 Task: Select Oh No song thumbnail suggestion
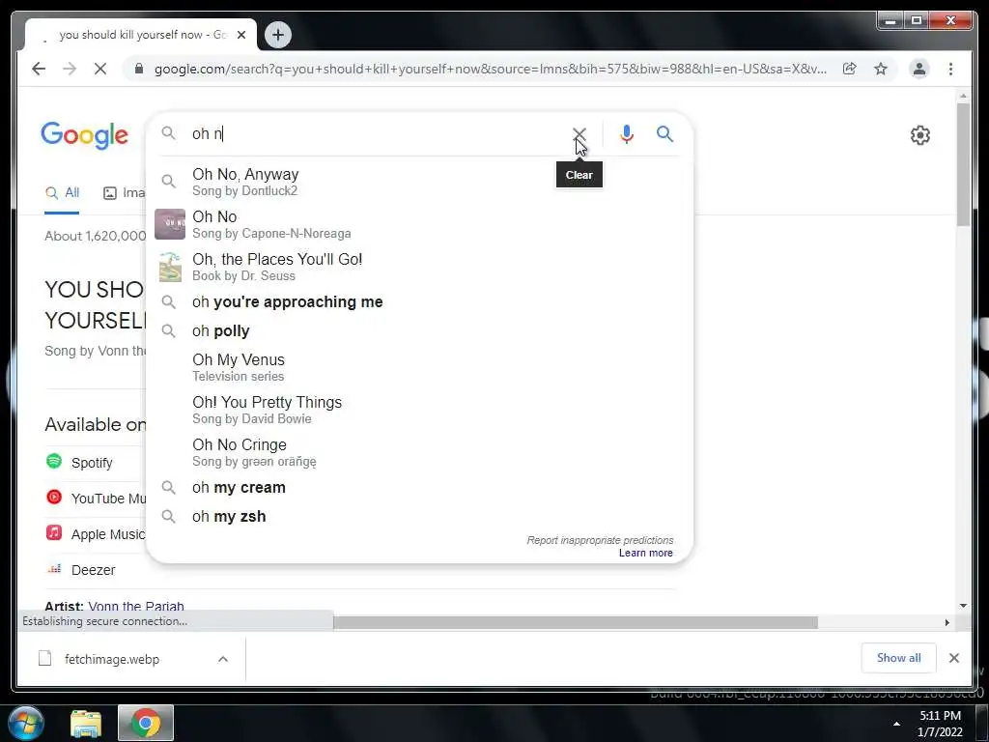coord(170,224)
